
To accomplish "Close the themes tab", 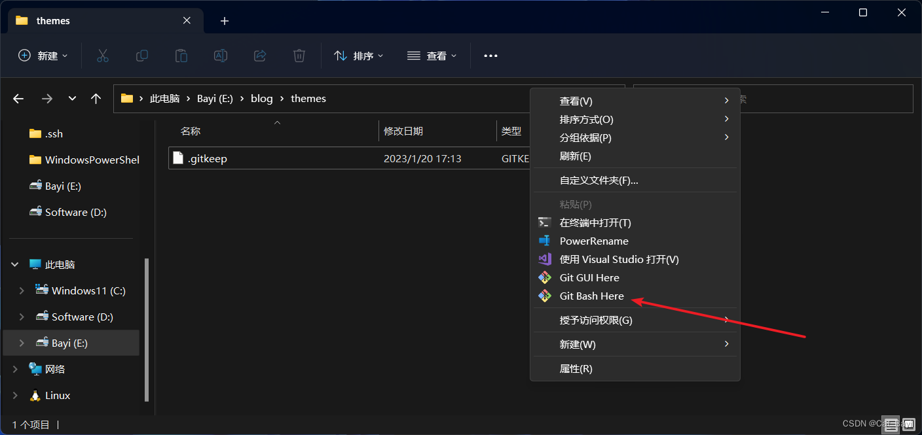I will [x=187, y=20].
